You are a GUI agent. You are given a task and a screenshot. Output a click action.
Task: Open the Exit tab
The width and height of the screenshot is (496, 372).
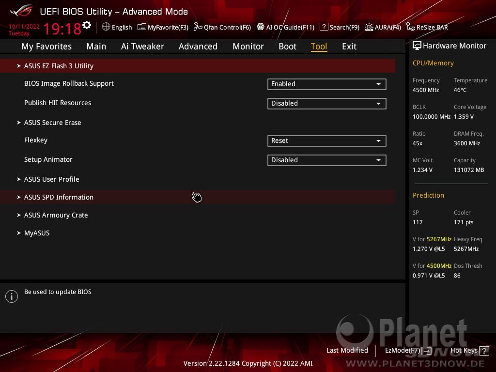click(349, 46)
